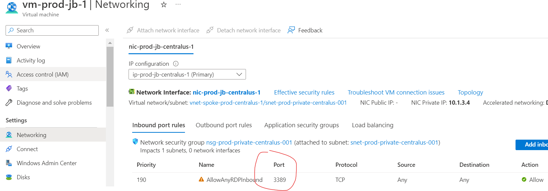Click the AllowAnyRDPInbound warning icon
This screenshot has width=548, height=191.
[x=201, y=179]
